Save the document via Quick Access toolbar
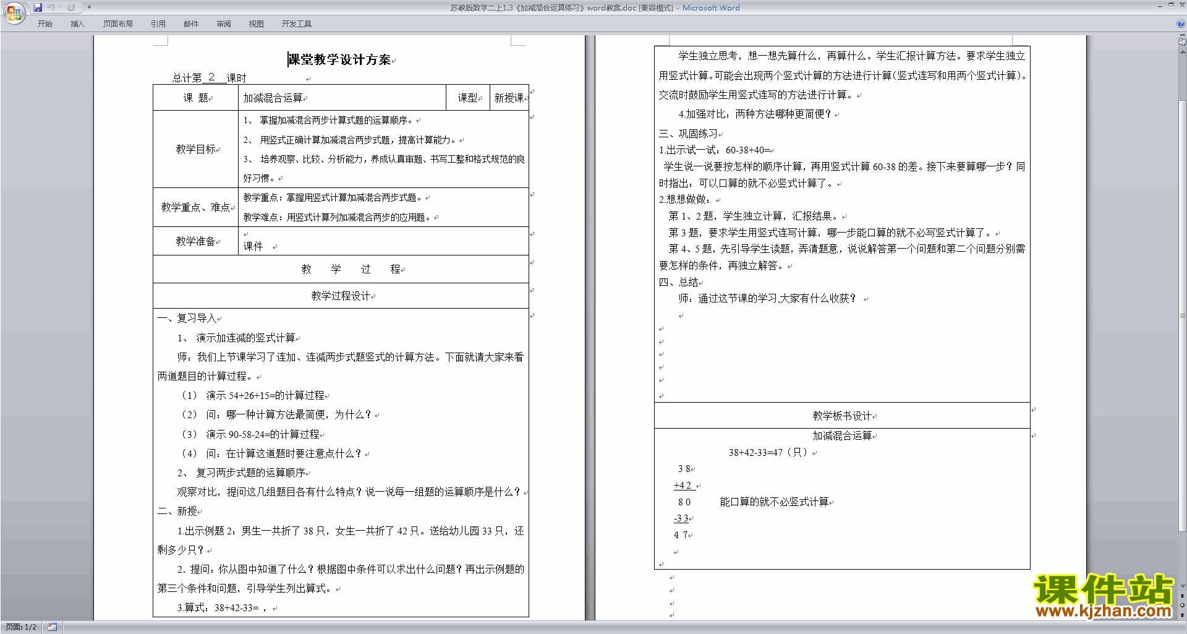 coord(38,7)
